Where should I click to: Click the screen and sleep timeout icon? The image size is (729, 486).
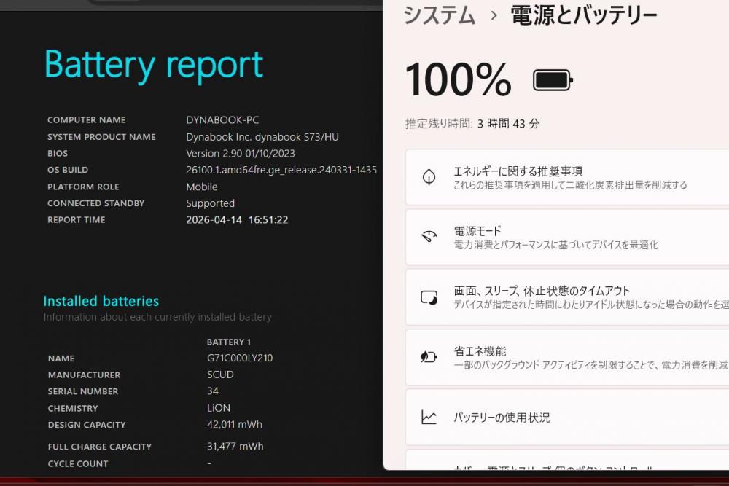429,297
